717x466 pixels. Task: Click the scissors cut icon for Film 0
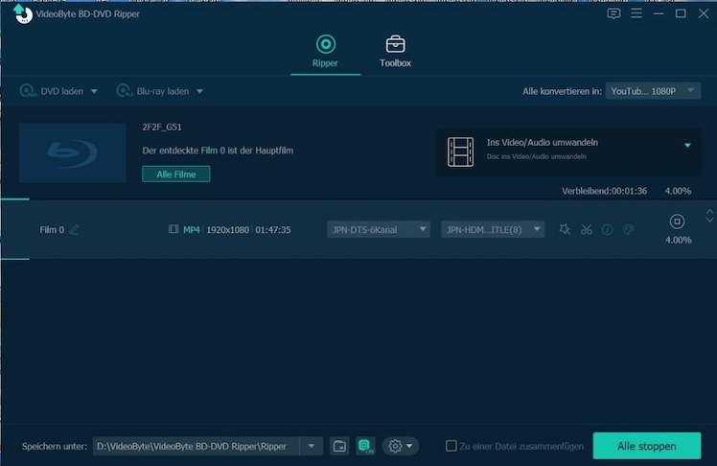pyautogui.click(x=587, y=229)
